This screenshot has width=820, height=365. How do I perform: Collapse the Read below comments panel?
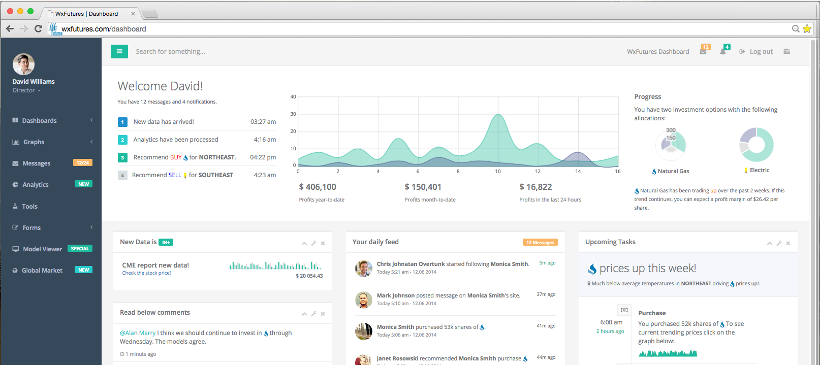tap(304, 314)
